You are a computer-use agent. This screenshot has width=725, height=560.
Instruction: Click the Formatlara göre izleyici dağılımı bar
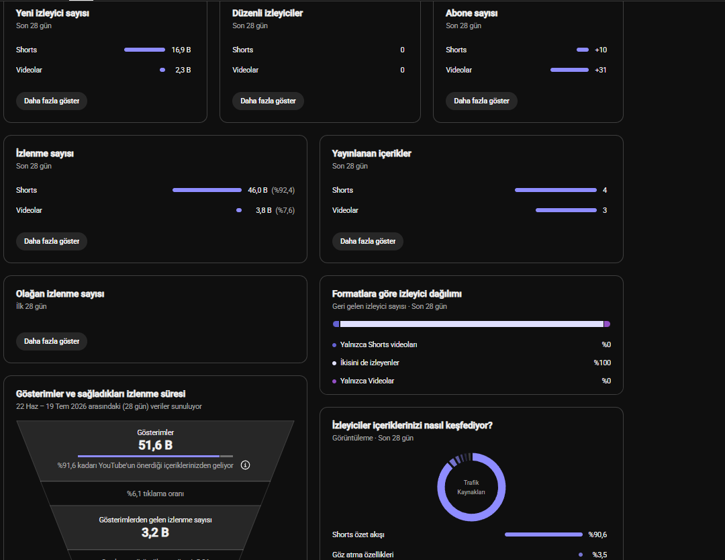(472, 324)
